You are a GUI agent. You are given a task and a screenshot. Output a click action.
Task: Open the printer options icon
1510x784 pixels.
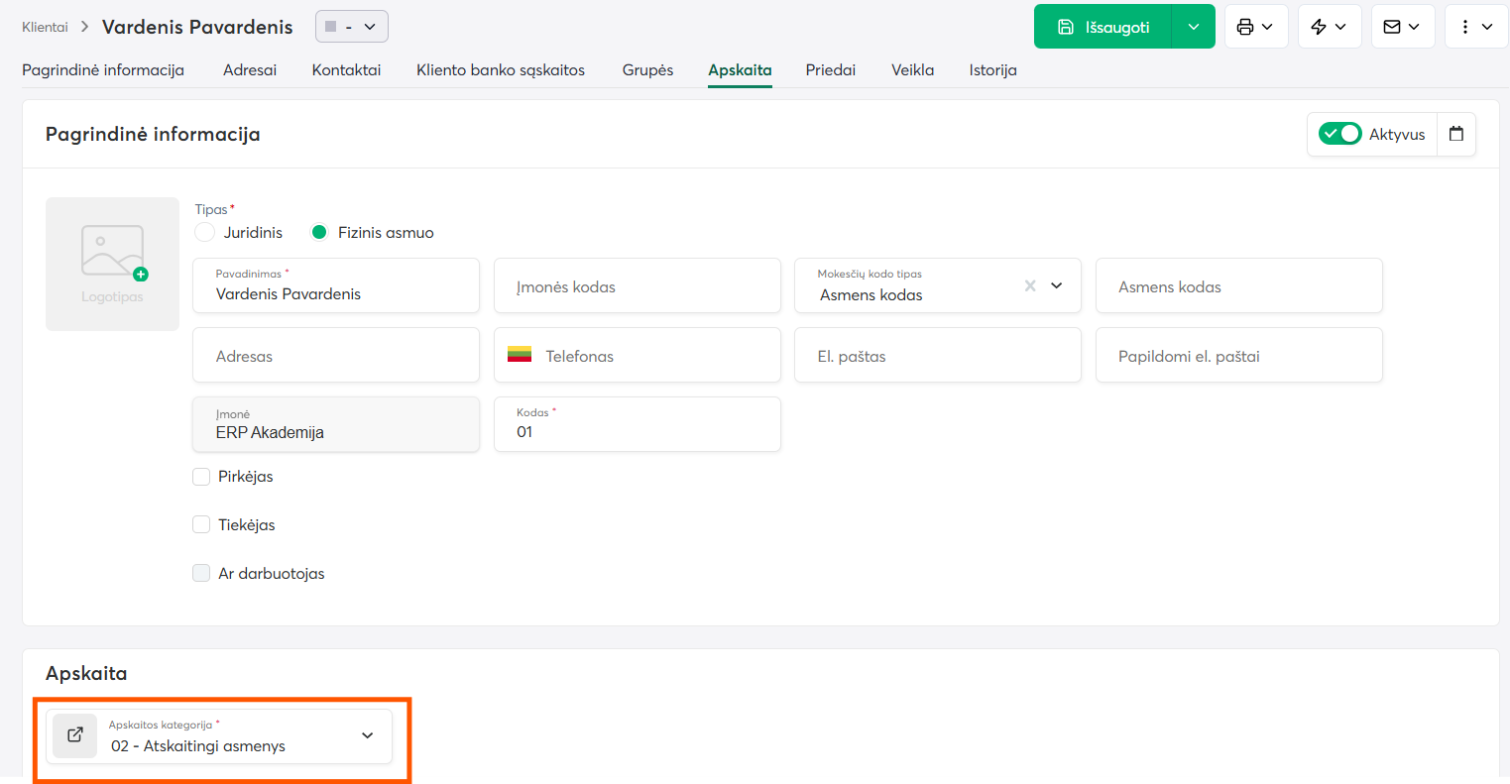(1256, 27)
